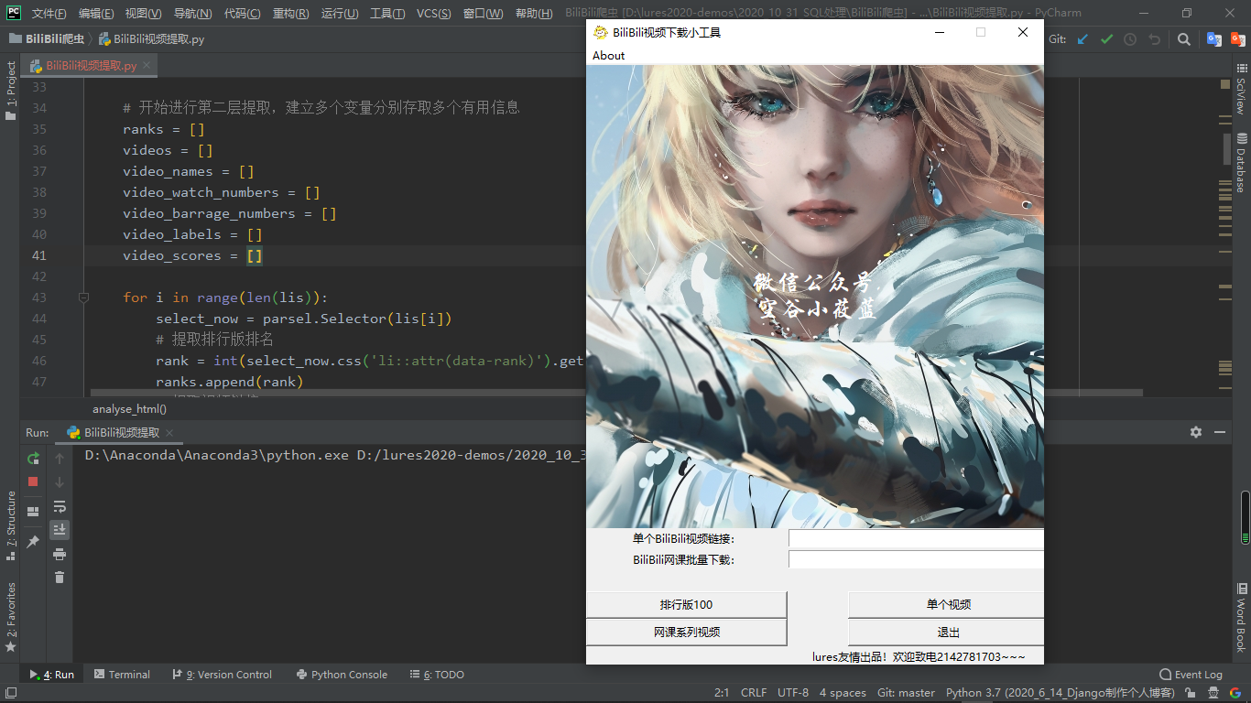Open the About menu in BiliBili tool
This screenshot has height=703, width=1251.
tap(608, 55)
